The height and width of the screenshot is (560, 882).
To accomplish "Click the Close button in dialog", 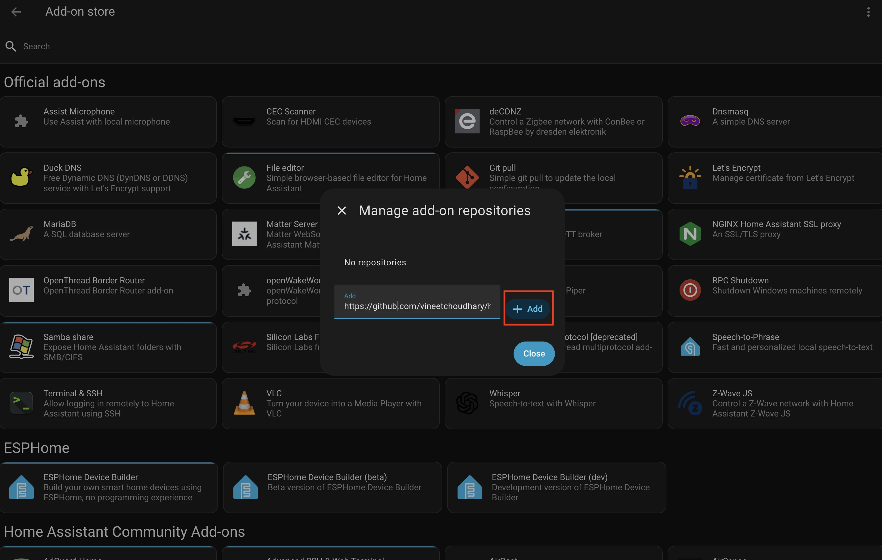I will [x=534, y=353].
